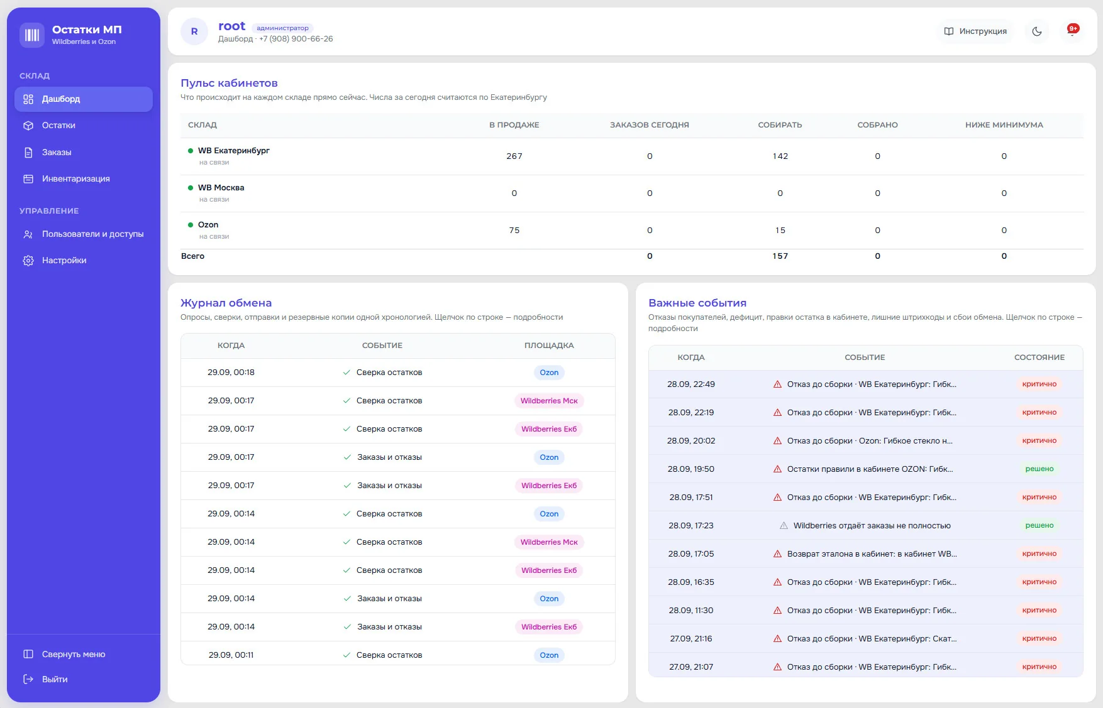The width and height of the screenshot is (1103, 708).
Task: Open the 29.09, 00:17 Ozon Заказы и отказы entry
Action: [398, 457]
